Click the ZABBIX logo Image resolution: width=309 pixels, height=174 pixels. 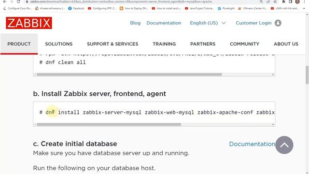(29, 23)
